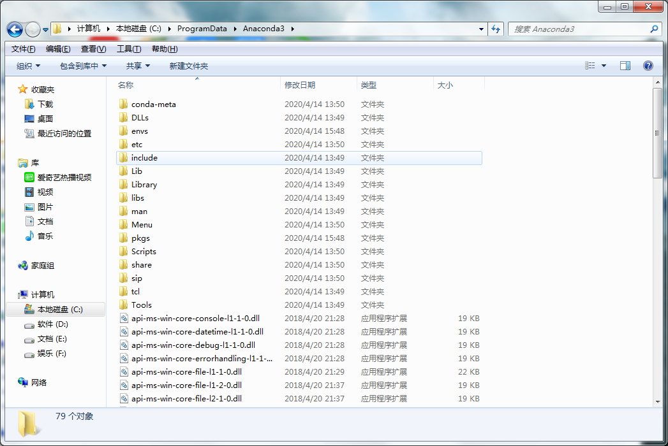Select 收藏夹 in the navigation pane
Image resolution: width=668 pixels, height=446 pixels.
[x=43, y=90]
